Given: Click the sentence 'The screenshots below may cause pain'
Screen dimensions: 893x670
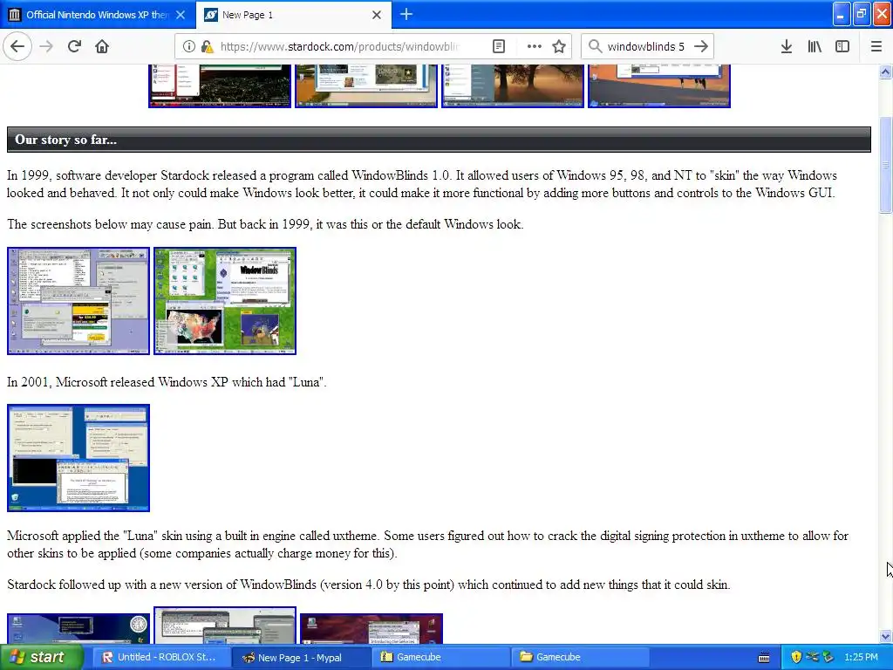Looking at the screenshot, I should (x=109, y=224).
